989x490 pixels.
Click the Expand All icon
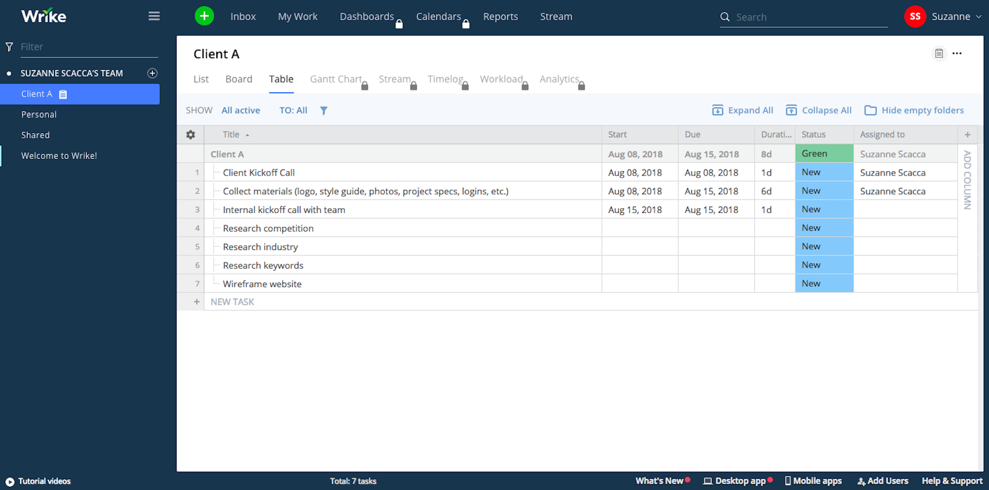click(x=718, y=110)
